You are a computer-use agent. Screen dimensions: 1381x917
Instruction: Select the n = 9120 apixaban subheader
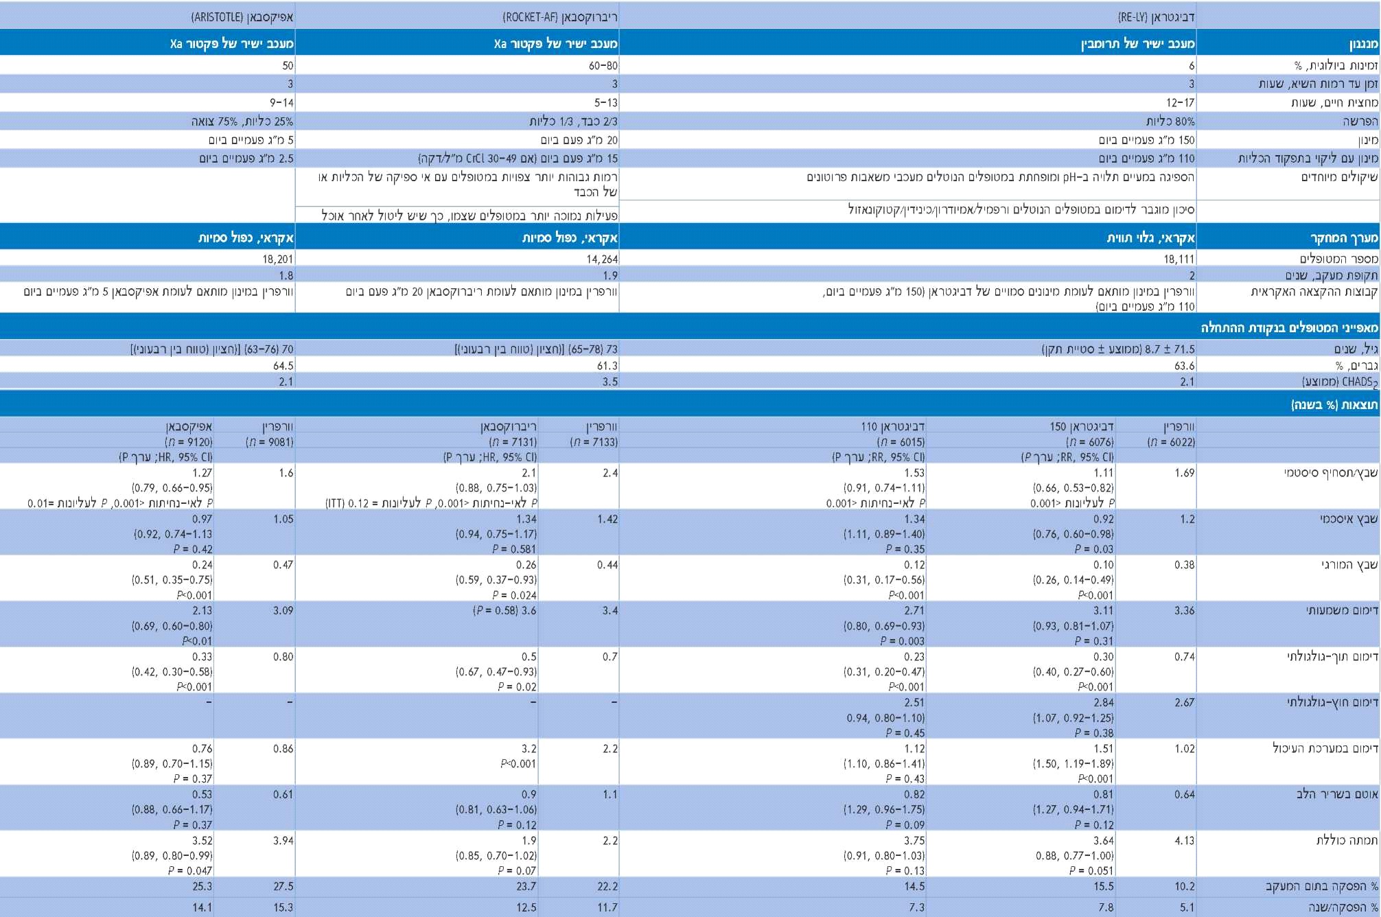click(x=189, y=442)
